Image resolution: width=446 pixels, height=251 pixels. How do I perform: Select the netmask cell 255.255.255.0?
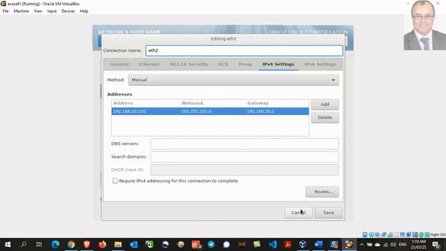[197, 112]
